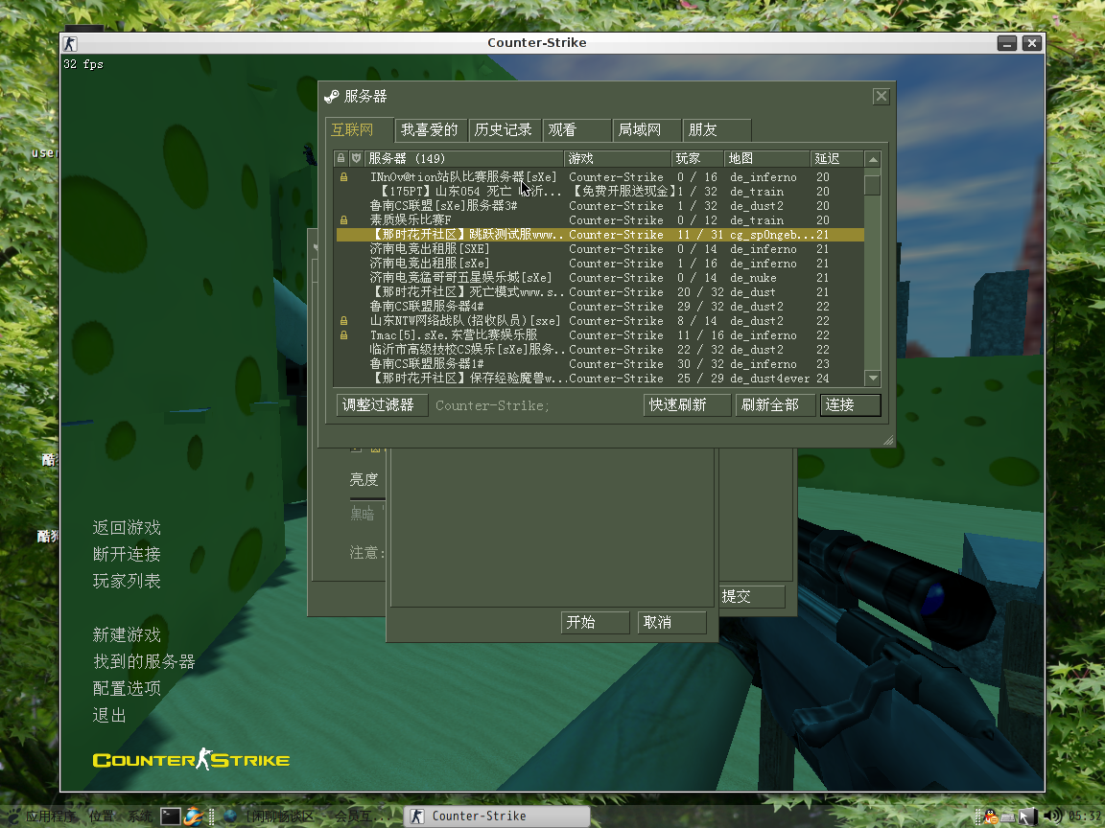Click 刷新全部 button
Screen dimensions: 1105x828
point(774,404)
